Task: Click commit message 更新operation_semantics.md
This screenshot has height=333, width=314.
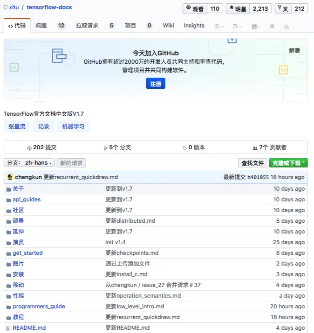Action: [x=143, y=296]
